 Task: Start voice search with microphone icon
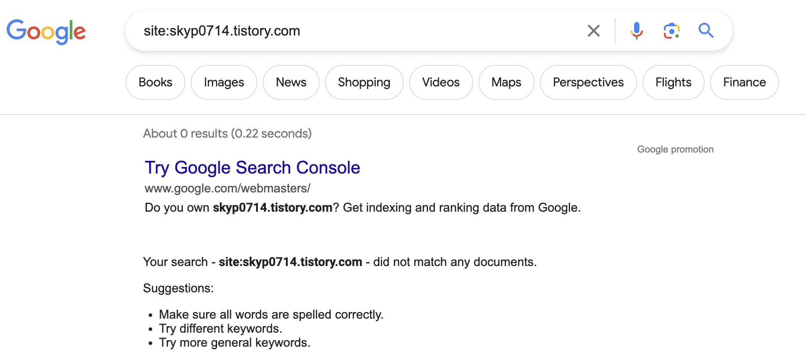[x=637, y=31]
